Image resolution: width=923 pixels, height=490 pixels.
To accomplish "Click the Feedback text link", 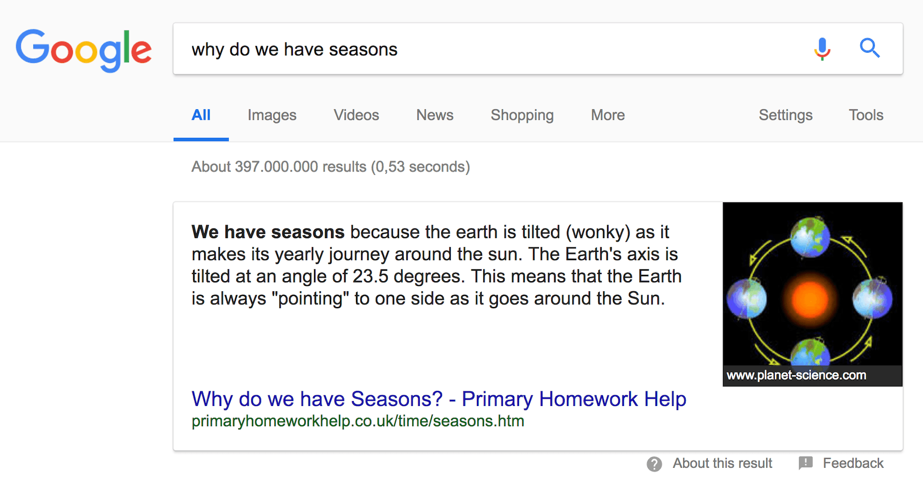I will (853, 463).
